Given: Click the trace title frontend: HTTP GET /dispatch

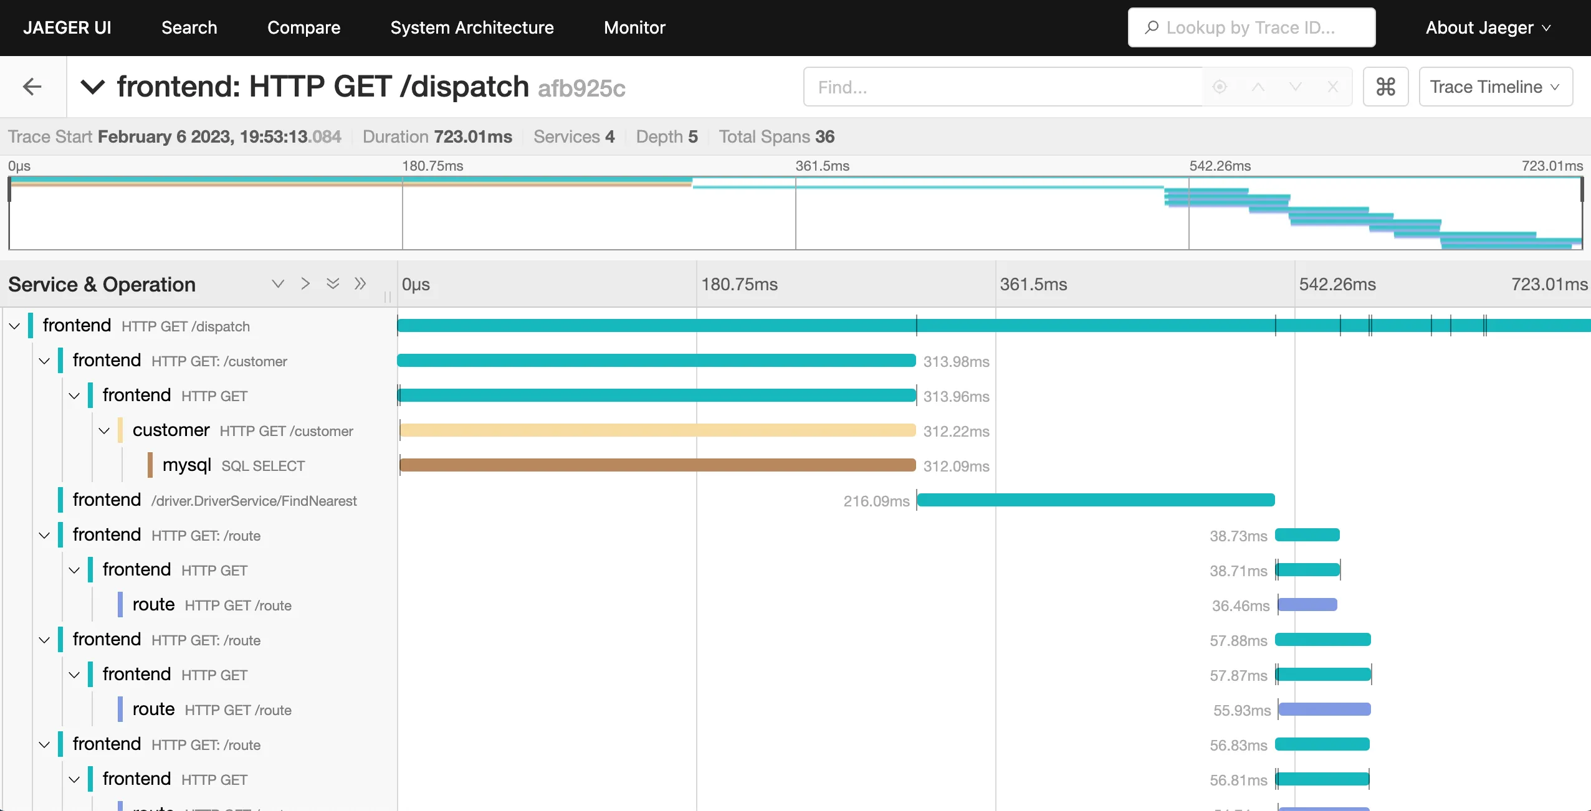Looking at the screenshot, I should 323,87.
